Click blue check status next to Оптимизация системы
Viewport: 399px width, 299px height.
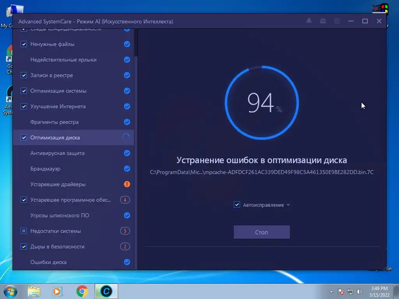(x=127, y=91)
